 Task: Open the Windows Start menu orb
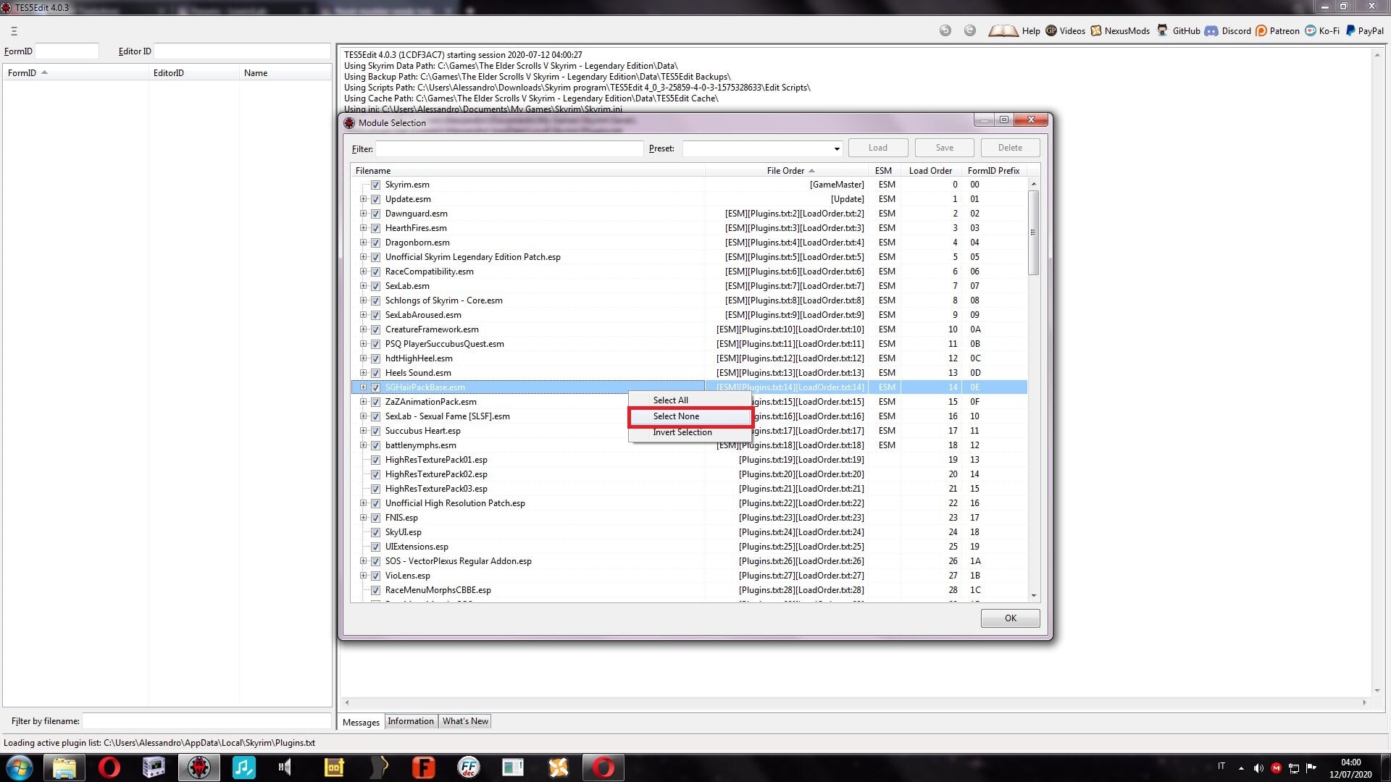point(20,768)
